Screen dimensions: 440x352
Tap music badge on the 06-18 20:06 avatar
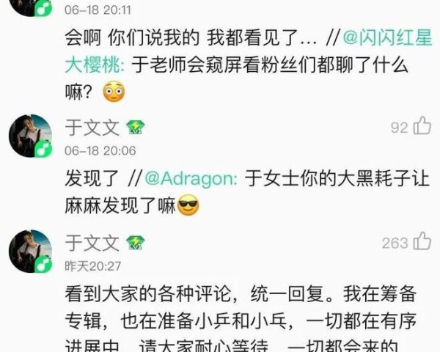pyautogui.click(x=43, y=149)
